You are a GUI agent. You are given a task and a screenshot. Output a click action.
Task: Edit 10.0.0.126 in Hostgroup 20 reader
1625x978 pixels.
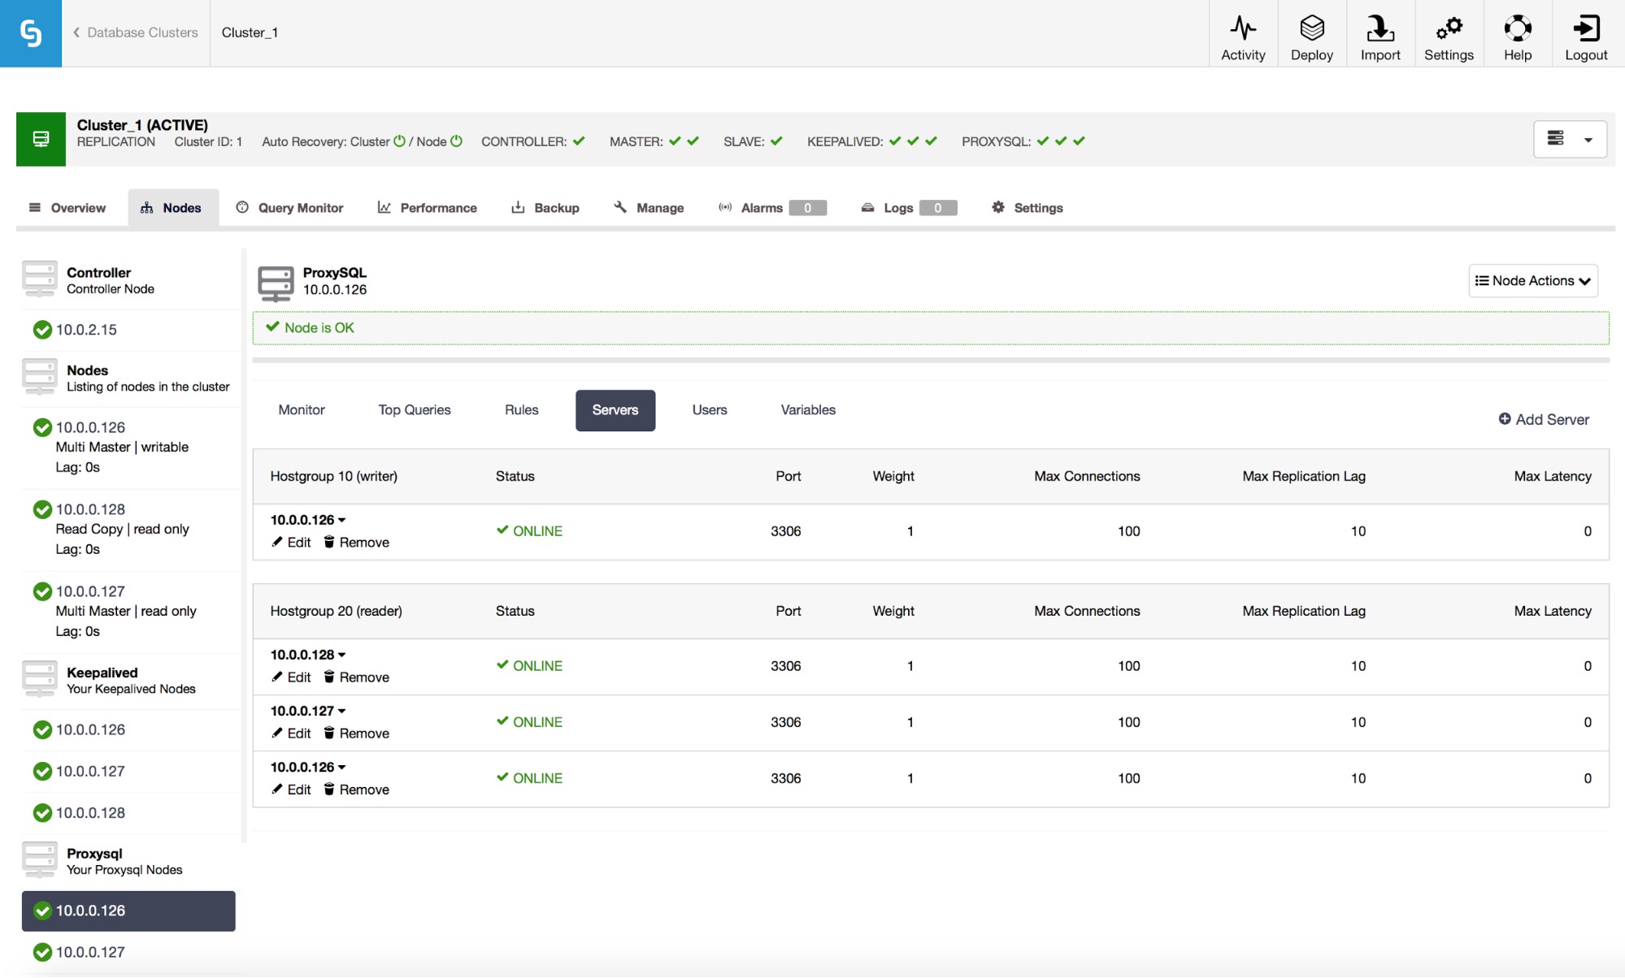291,790
